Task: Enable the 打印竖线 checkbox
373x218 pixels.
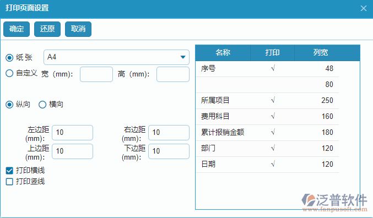Action: point(9,182)
